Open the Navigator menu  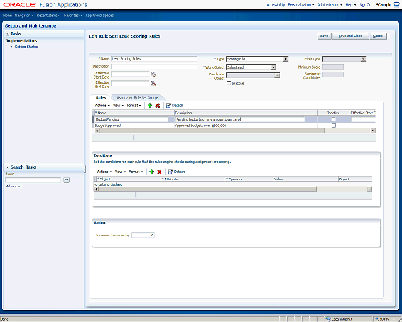(24, 15)
